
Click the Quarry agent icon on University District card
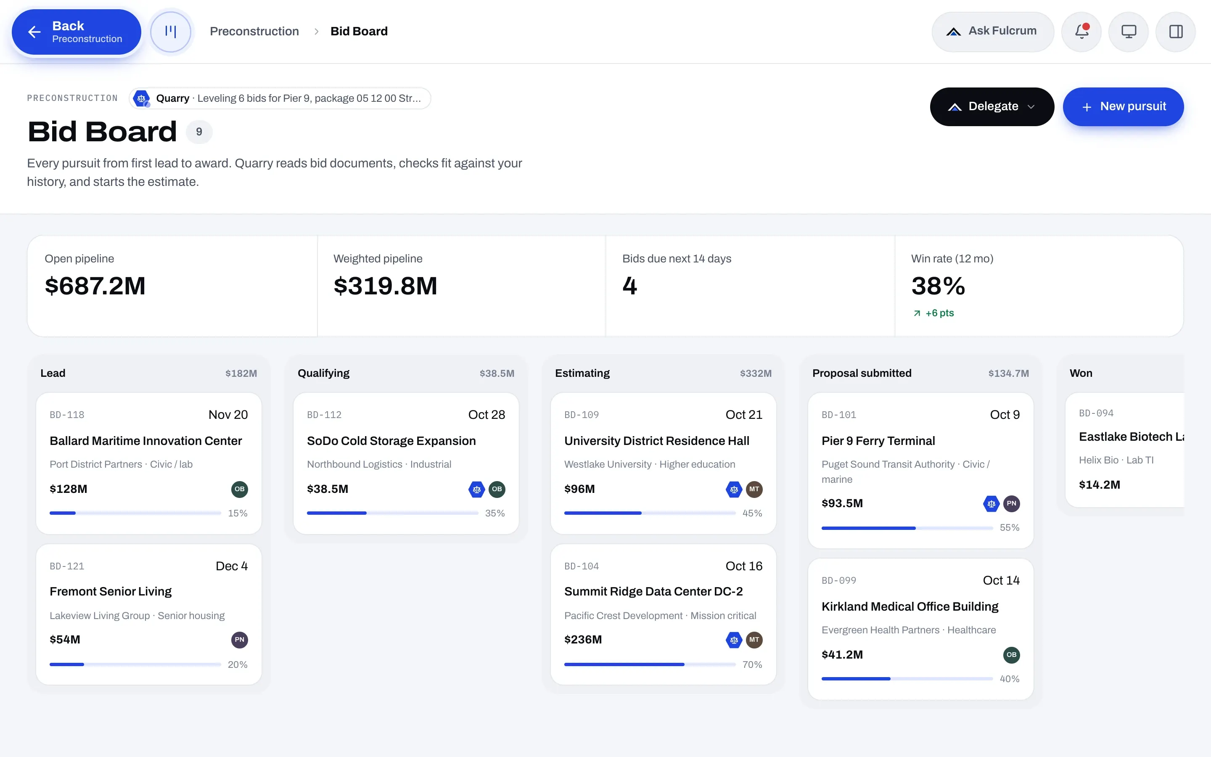(x=734, y=489)
